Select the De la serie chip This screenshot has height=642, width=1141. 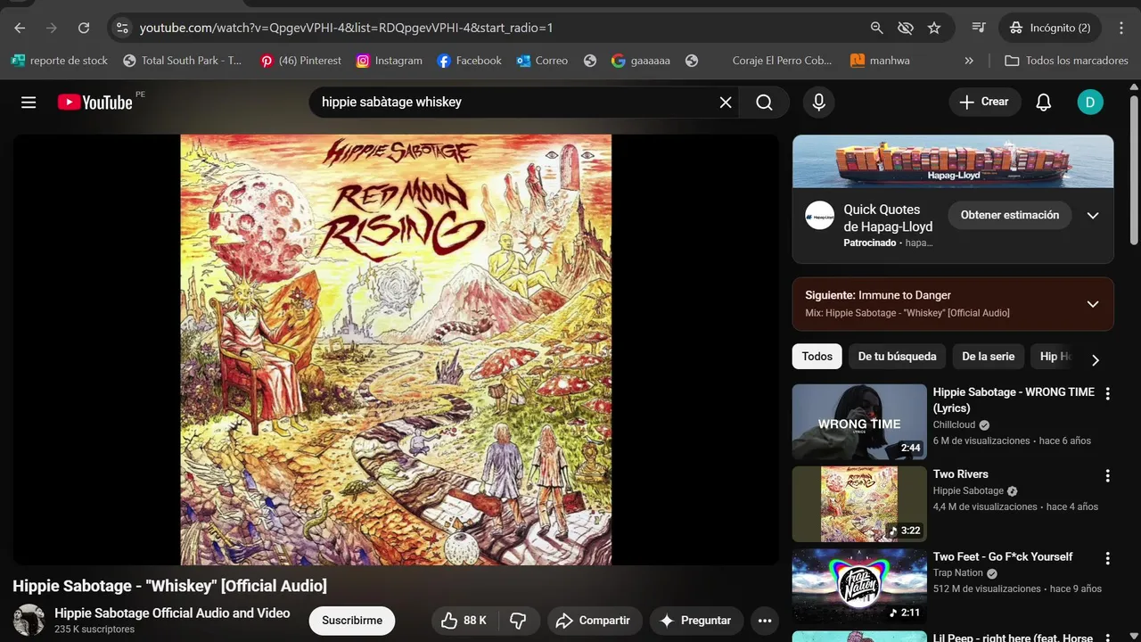tap(988, 357)
